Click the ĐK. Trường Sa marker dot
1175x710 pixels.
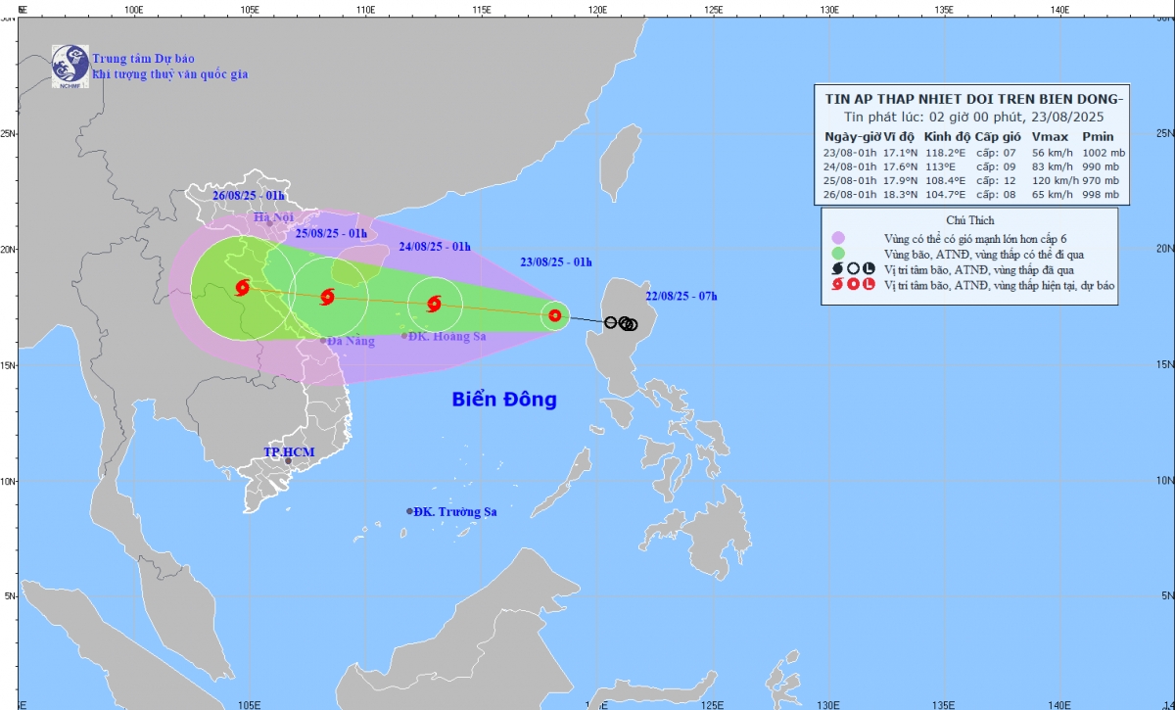[409, 511]
